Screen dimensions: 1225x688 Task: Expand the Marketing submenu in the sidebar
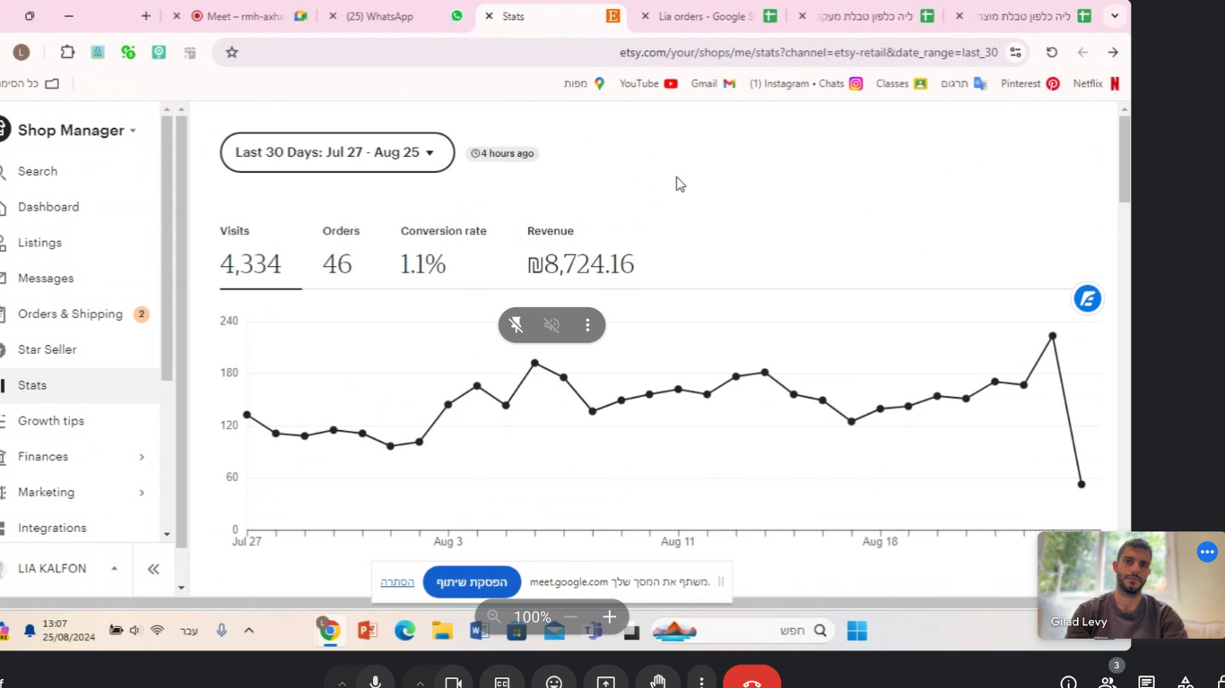(x=142, y=493)
